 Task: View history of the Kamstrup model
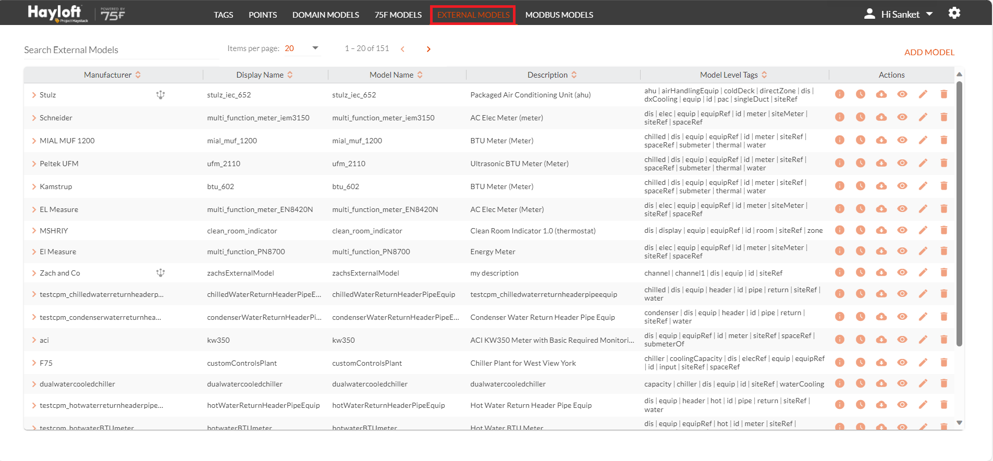click(x=860, y=186)
